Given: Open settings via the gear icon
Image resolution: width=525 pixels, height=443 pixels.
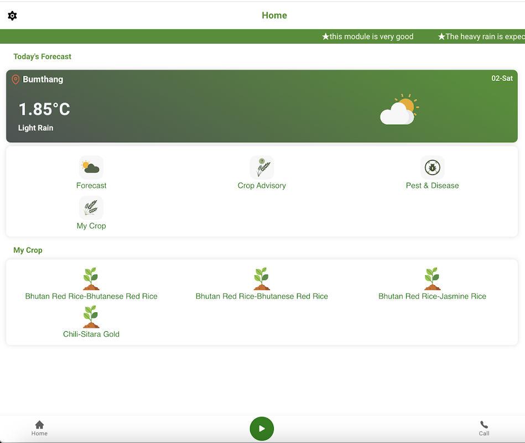Looking at the screenshot, I should (x=12, y=16).
